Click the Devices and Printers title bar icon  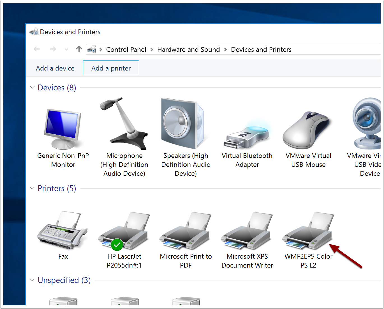(x=34, y=32)
